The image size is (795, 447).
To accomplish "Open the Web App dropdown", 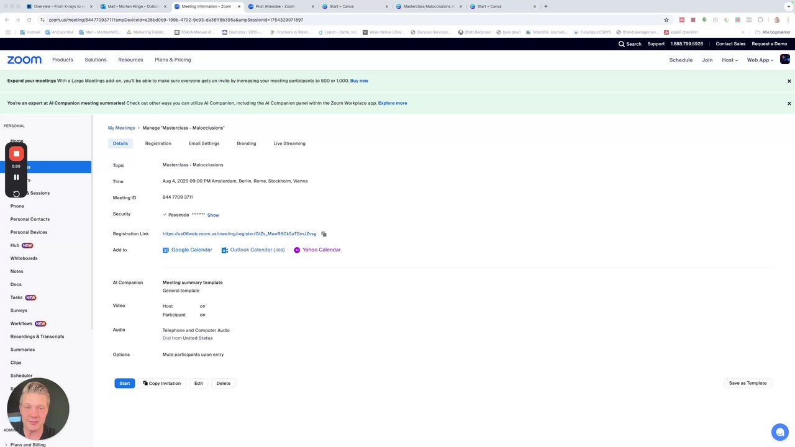I will coord(760,60).
